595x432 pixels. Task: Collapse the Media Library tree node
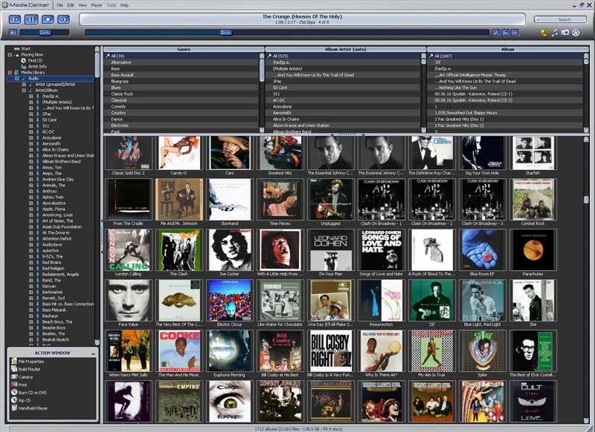pos(10,72)
